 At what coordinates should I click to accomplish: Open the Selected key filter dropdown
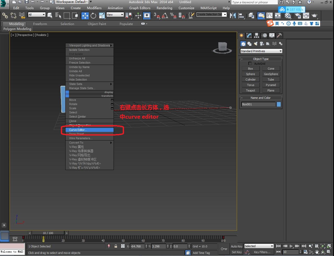tap(259, 246)
